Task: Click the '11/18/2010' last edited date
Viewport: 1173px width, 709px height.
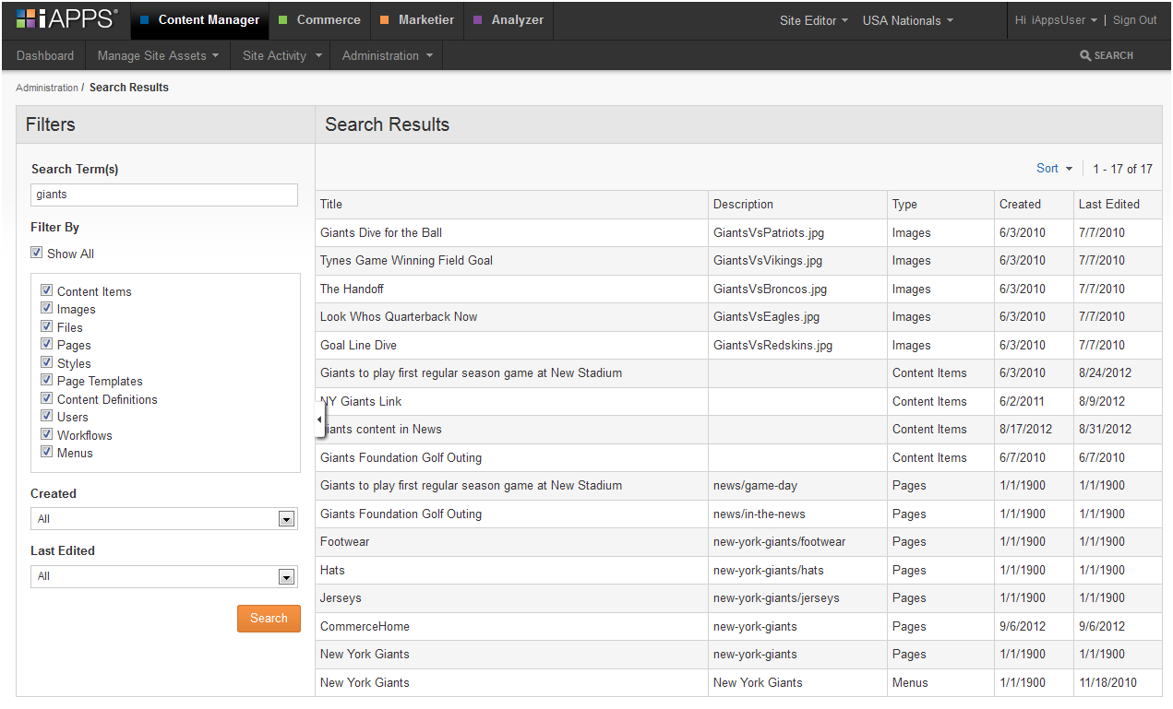Action: pyautogui.click(x=1107, y=683)
